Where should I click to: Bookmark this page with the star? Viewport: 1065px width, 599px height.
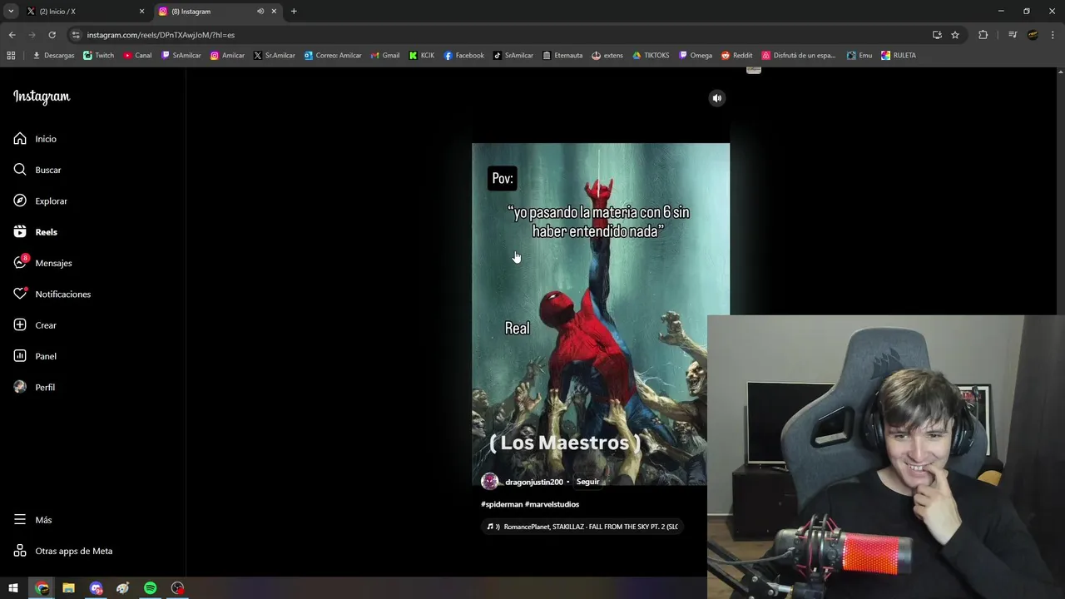pyautogui.click(x=955, y=35)
